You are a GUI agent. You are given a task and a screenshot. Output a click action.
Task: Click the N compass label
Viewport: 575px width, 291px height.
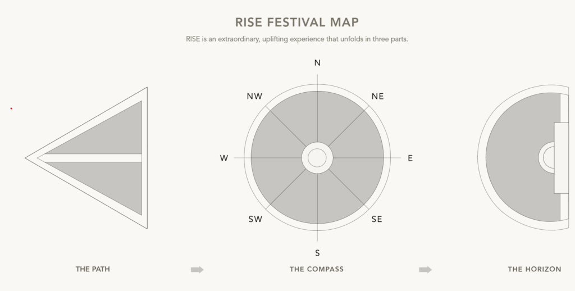[x=317, y=63]
